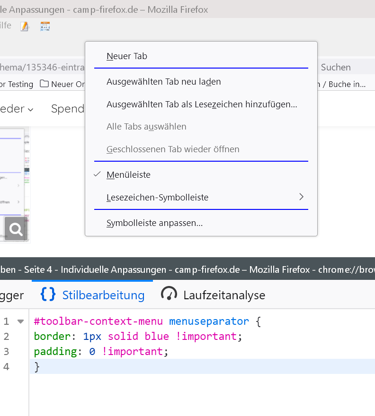Image resolution: width=375 pixels, height=416 pixels.
Task: Expand the Lesezeichen-Symbolleiste submenu arrow
Action: pyautogui.click(x=301, y=197)
